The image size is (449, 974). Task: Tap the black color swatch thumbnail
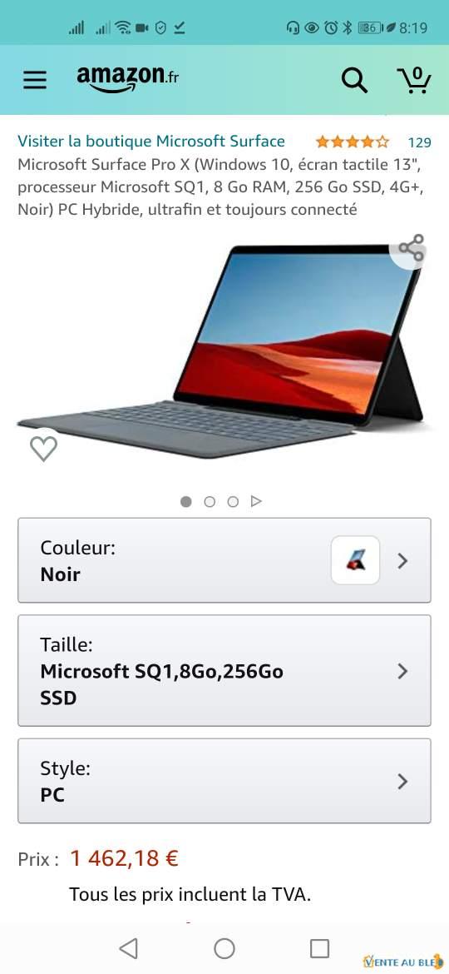[x=355, y=560]
